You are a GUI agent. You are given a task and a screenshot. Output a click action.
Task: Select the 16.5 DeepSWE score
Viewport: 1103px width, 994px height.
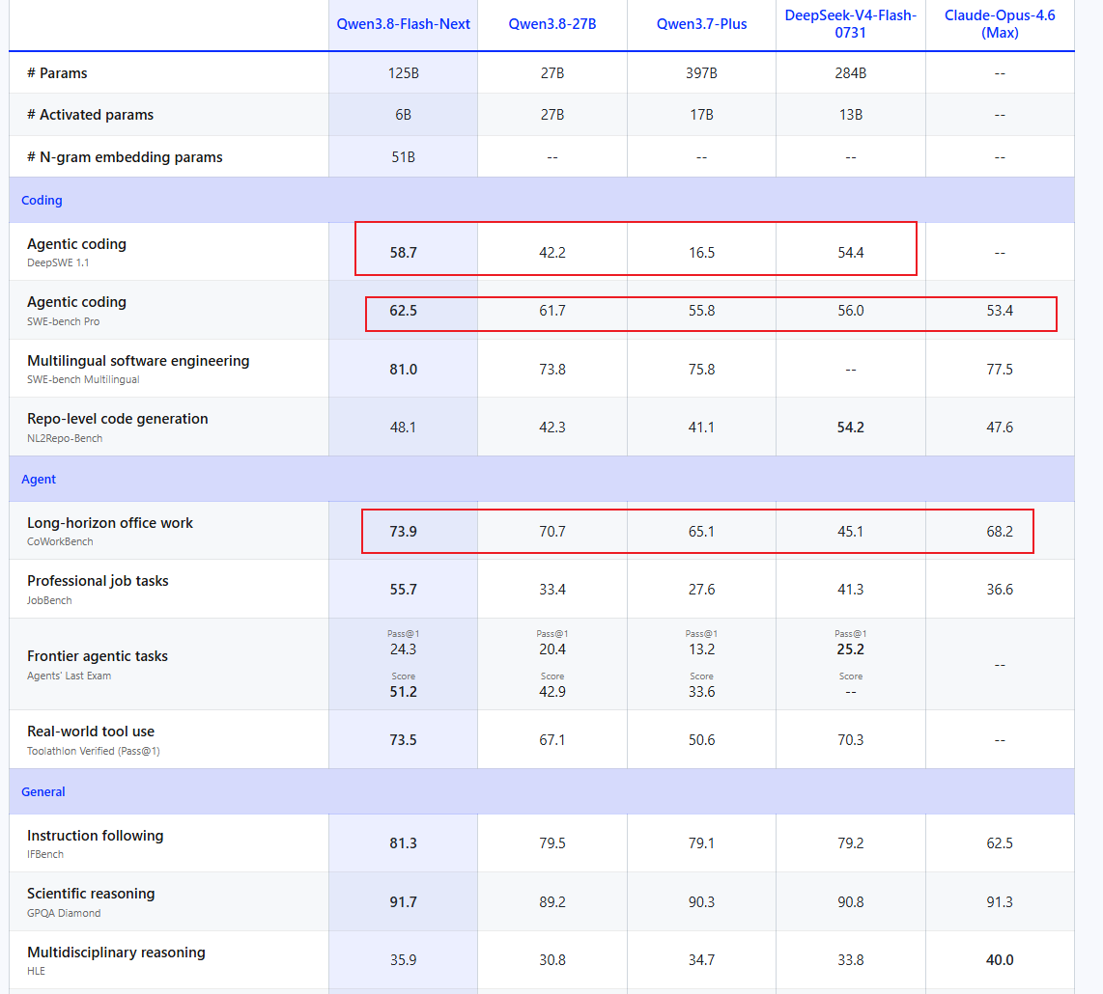(x=701, y=253)
